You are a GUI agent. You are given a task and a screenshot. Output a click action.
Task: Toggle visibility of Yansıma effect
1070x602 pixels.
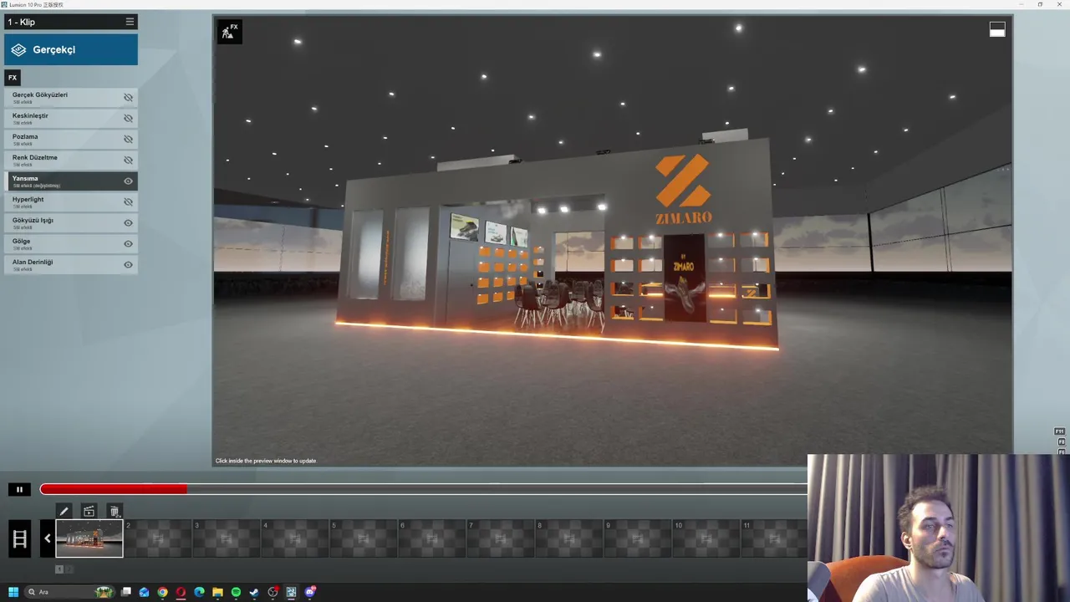[x=128, y=181]
